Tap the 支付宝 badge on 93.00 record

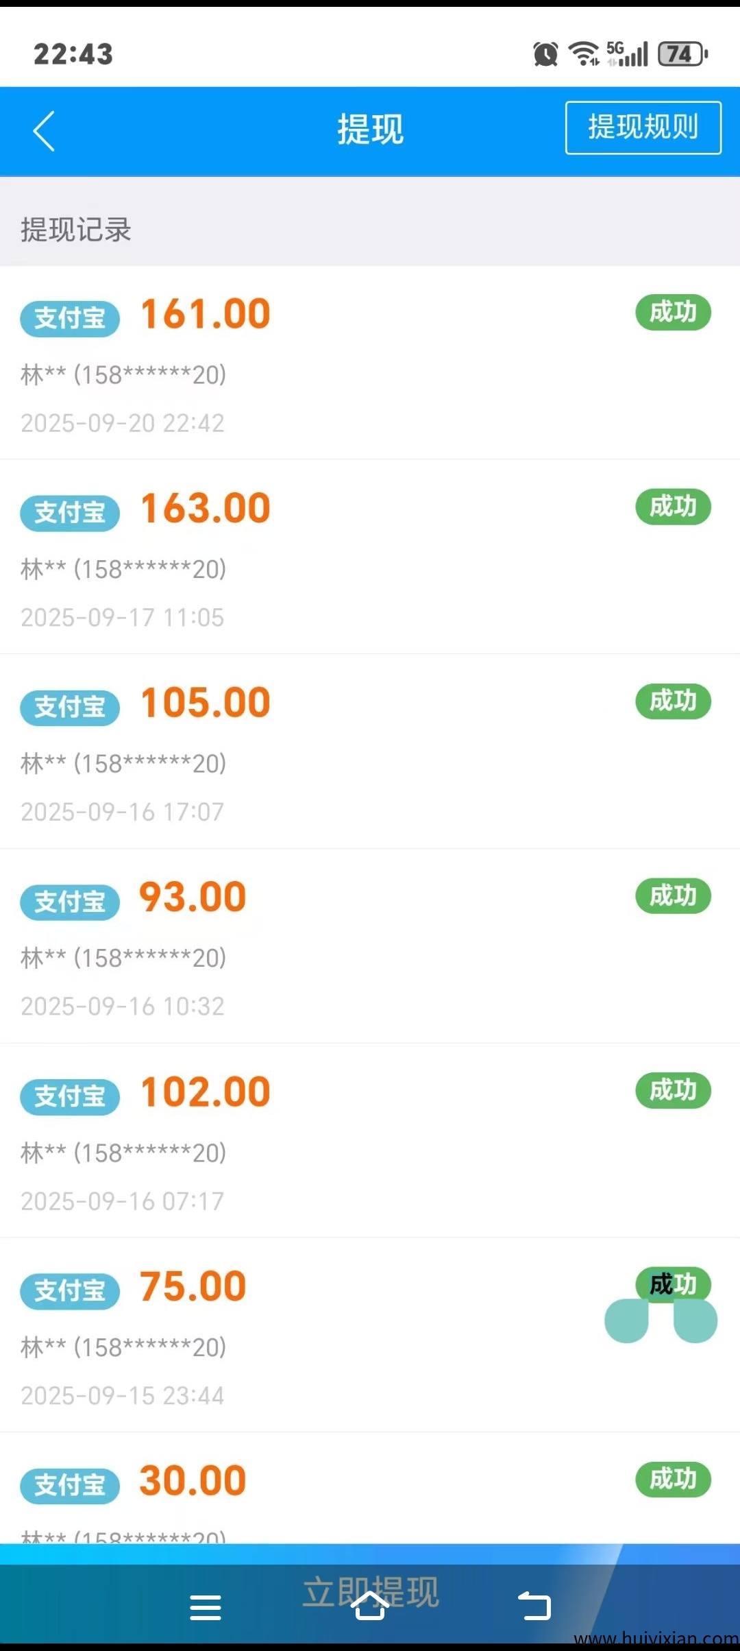[x=70, y=902]
